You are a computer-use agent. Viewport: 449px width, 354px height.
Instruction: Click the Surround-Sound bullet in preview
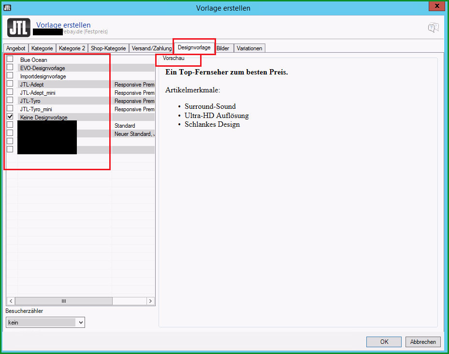click(x=210, y=106)
